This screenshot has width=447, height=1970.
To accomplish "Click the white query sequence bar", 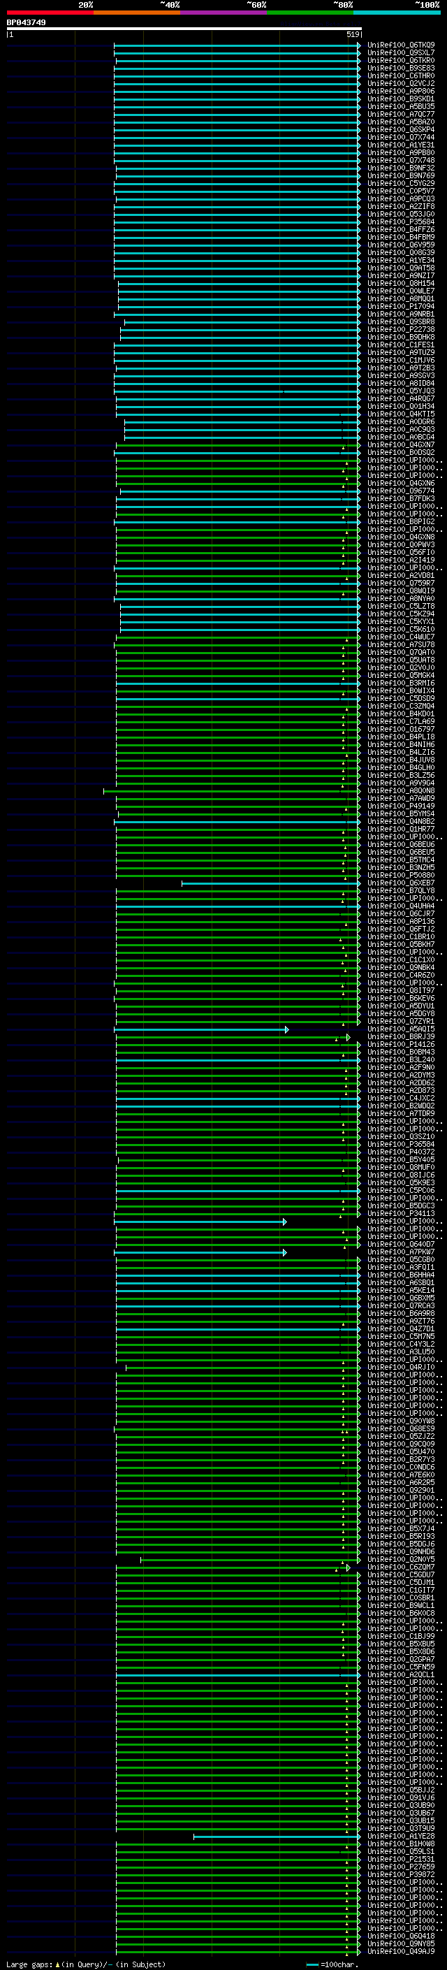I will (184, 28).
